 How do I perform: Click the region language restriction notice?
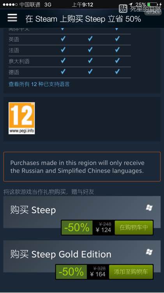tap(82, 167)
